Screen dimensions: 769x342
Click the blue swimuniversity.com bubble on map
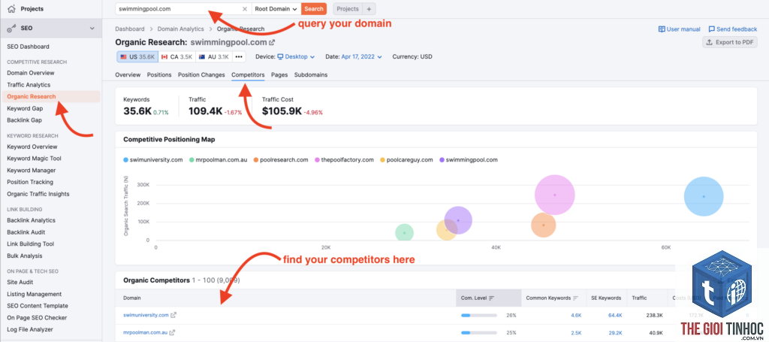pos(703,196)
